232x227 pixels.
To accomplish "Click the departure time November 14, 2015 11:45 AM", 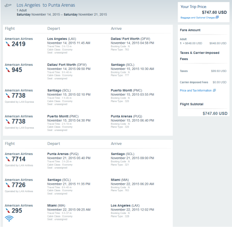I will pyautogui.click(x=69, y=43).
